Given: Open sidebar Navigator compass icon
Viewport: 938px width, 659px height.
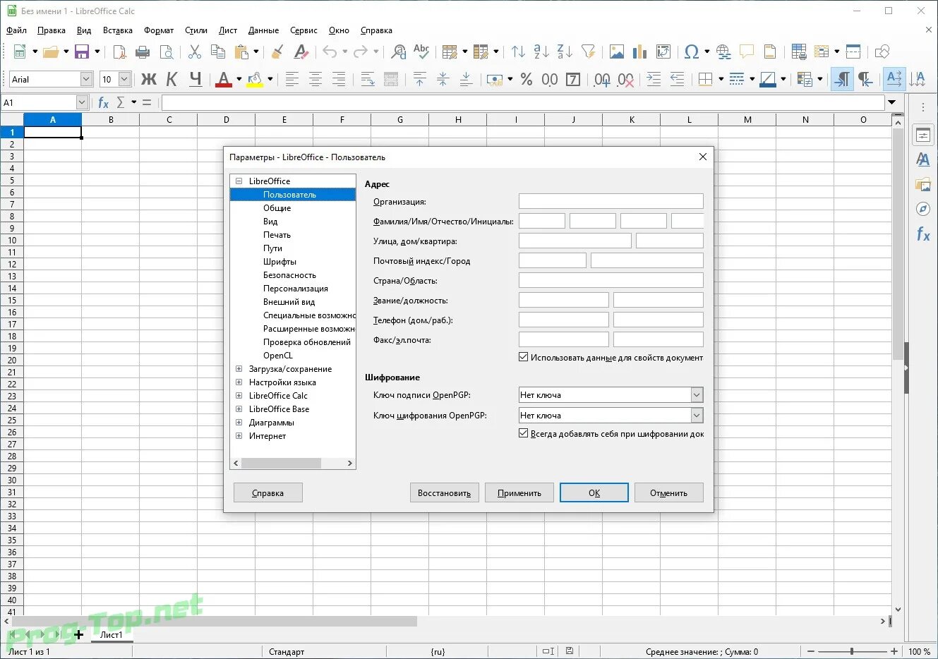Looking at the screenshot, I should click(x=922, y=209).
